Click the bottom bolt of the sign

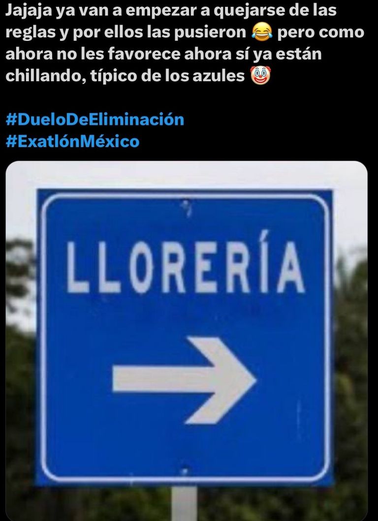coord(184,471)
